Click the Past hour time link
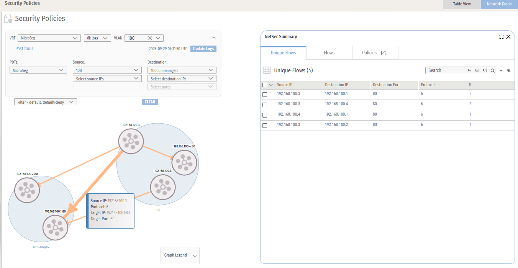 point(24,49)
